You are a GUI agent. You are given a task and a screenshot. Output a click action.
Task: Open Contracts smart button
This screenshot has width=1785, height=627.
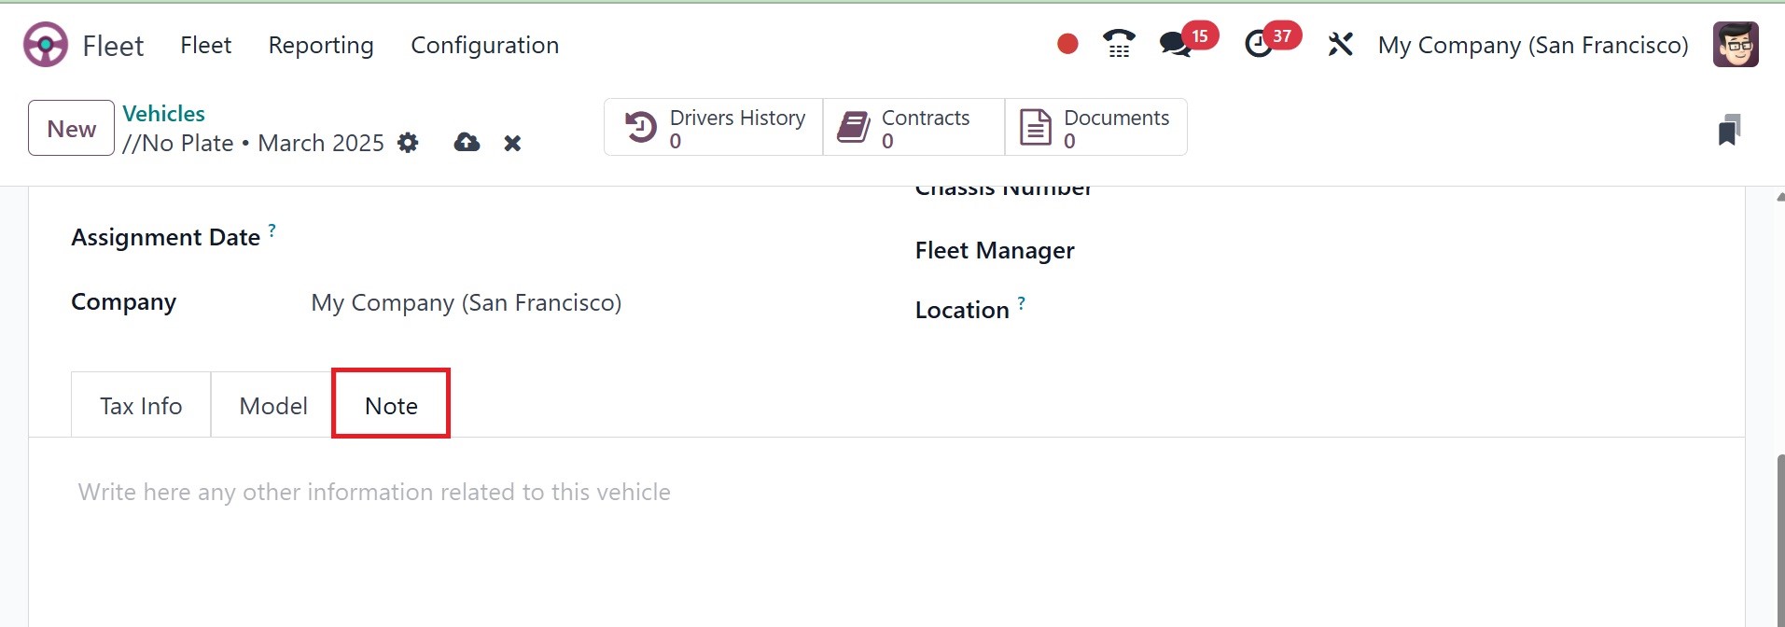point(913,127)
